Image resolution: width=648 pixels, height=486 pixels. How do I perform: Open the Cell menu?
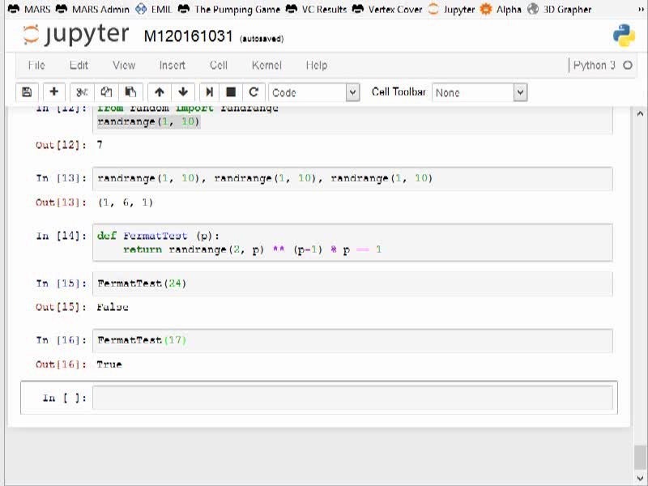[x=218, y=66]
